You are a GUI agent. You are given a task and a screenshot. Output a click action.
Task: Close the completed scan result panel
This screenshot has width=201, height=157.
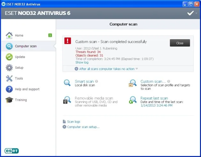(x=180, y=43)
